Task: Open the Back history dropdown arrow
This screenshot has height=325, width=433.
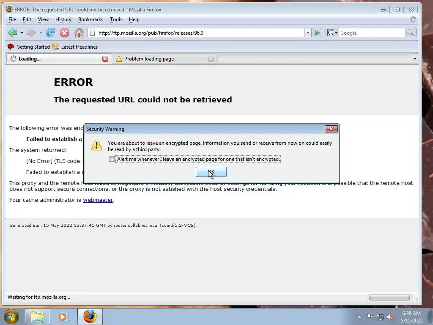Action: pos(22,33)
